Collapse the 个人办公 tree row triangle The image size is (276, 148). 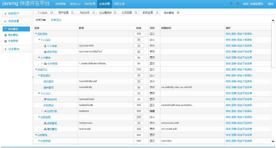(39, 93)
